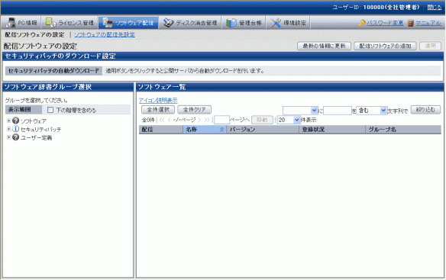Viewport: 446px width, 280px height.
Task: Click sort arrow icon in 名称 column
Action: 221,130
